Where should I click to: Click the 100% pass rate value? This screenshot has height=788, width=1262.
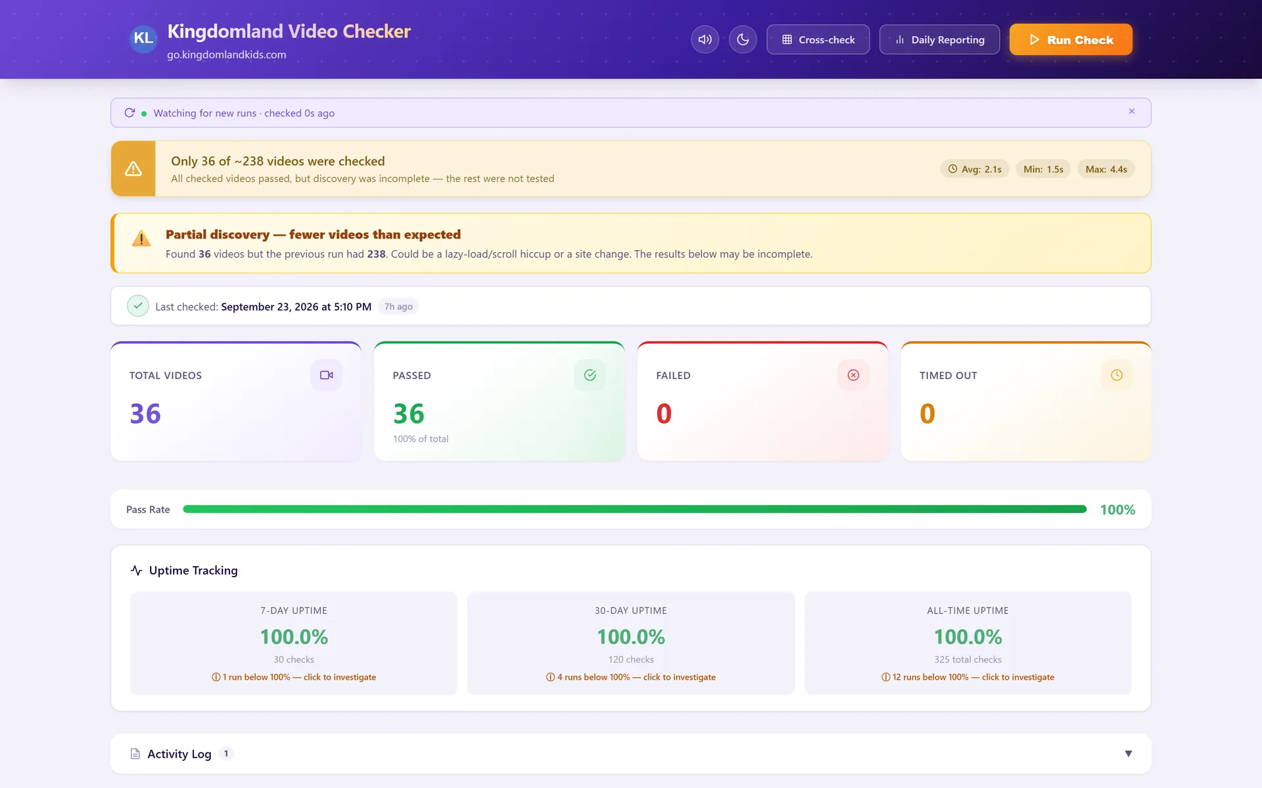pos(1117,510)
